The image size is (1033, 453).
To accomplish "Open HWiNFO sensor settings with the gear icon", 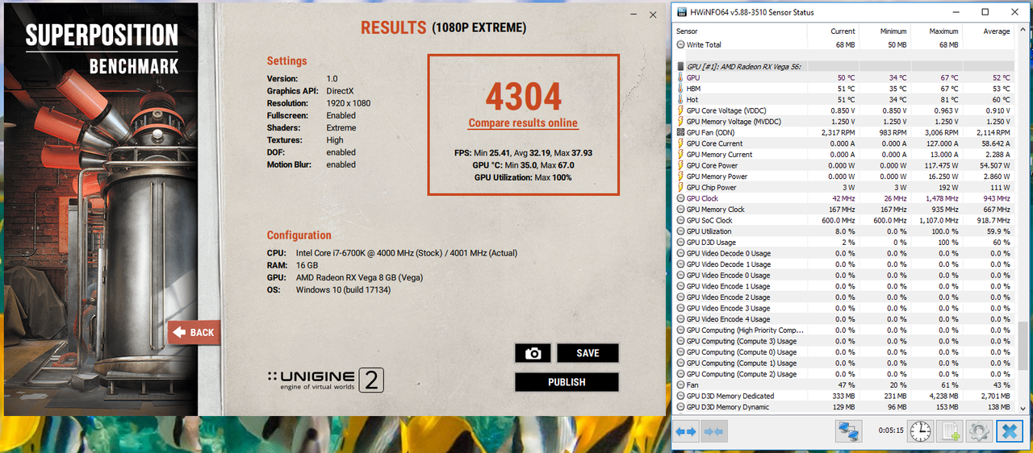I will click(979, 432).
